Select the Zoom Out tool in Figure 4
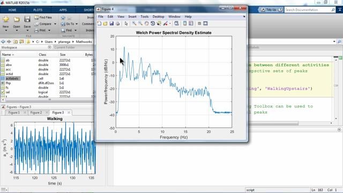Image resolution: width=343 pixels, height=193 pixels. 140,24
